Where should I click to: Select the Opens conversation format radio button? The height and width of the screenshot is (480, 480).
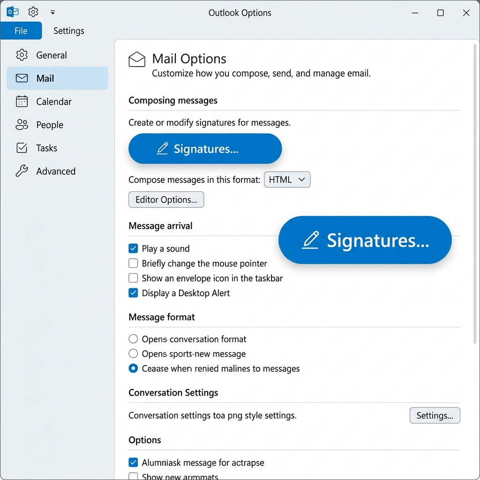133,338
